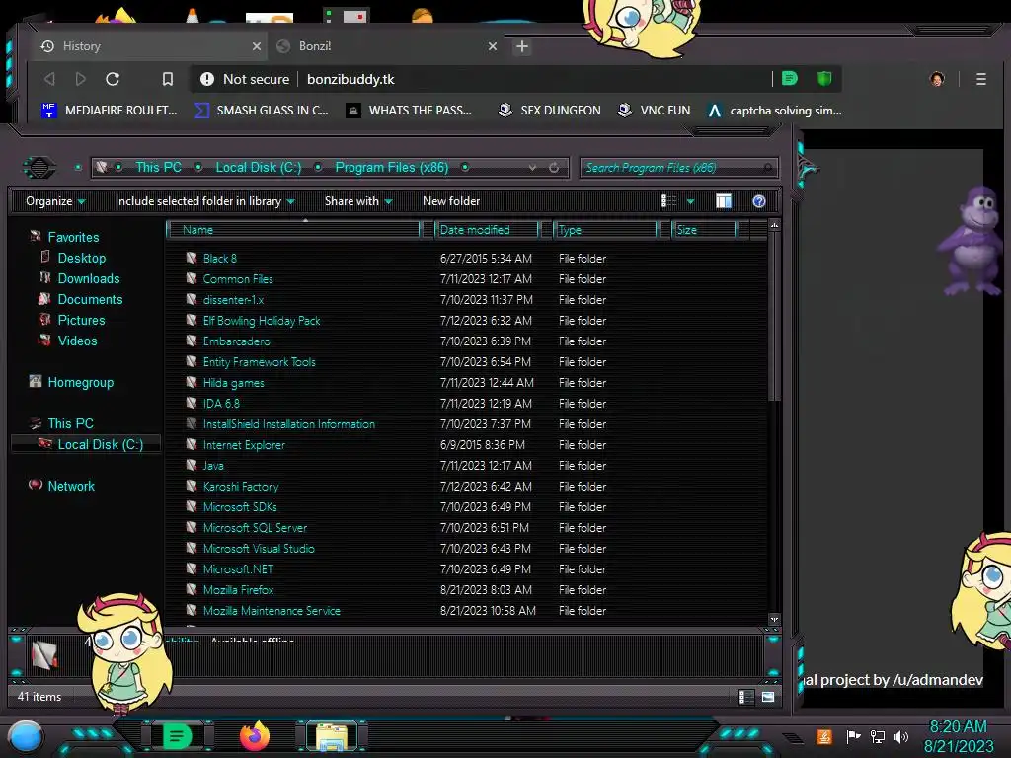This screenshot has height=758, width=1011.
Task: Open Include selected folder in library menu
Action: pyautogui.click(x=204, y=201)
